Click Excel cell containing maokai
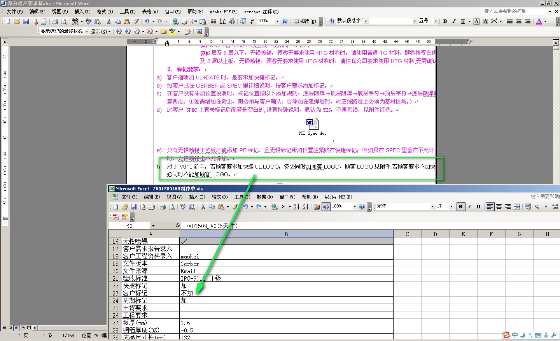 point(287,256)
